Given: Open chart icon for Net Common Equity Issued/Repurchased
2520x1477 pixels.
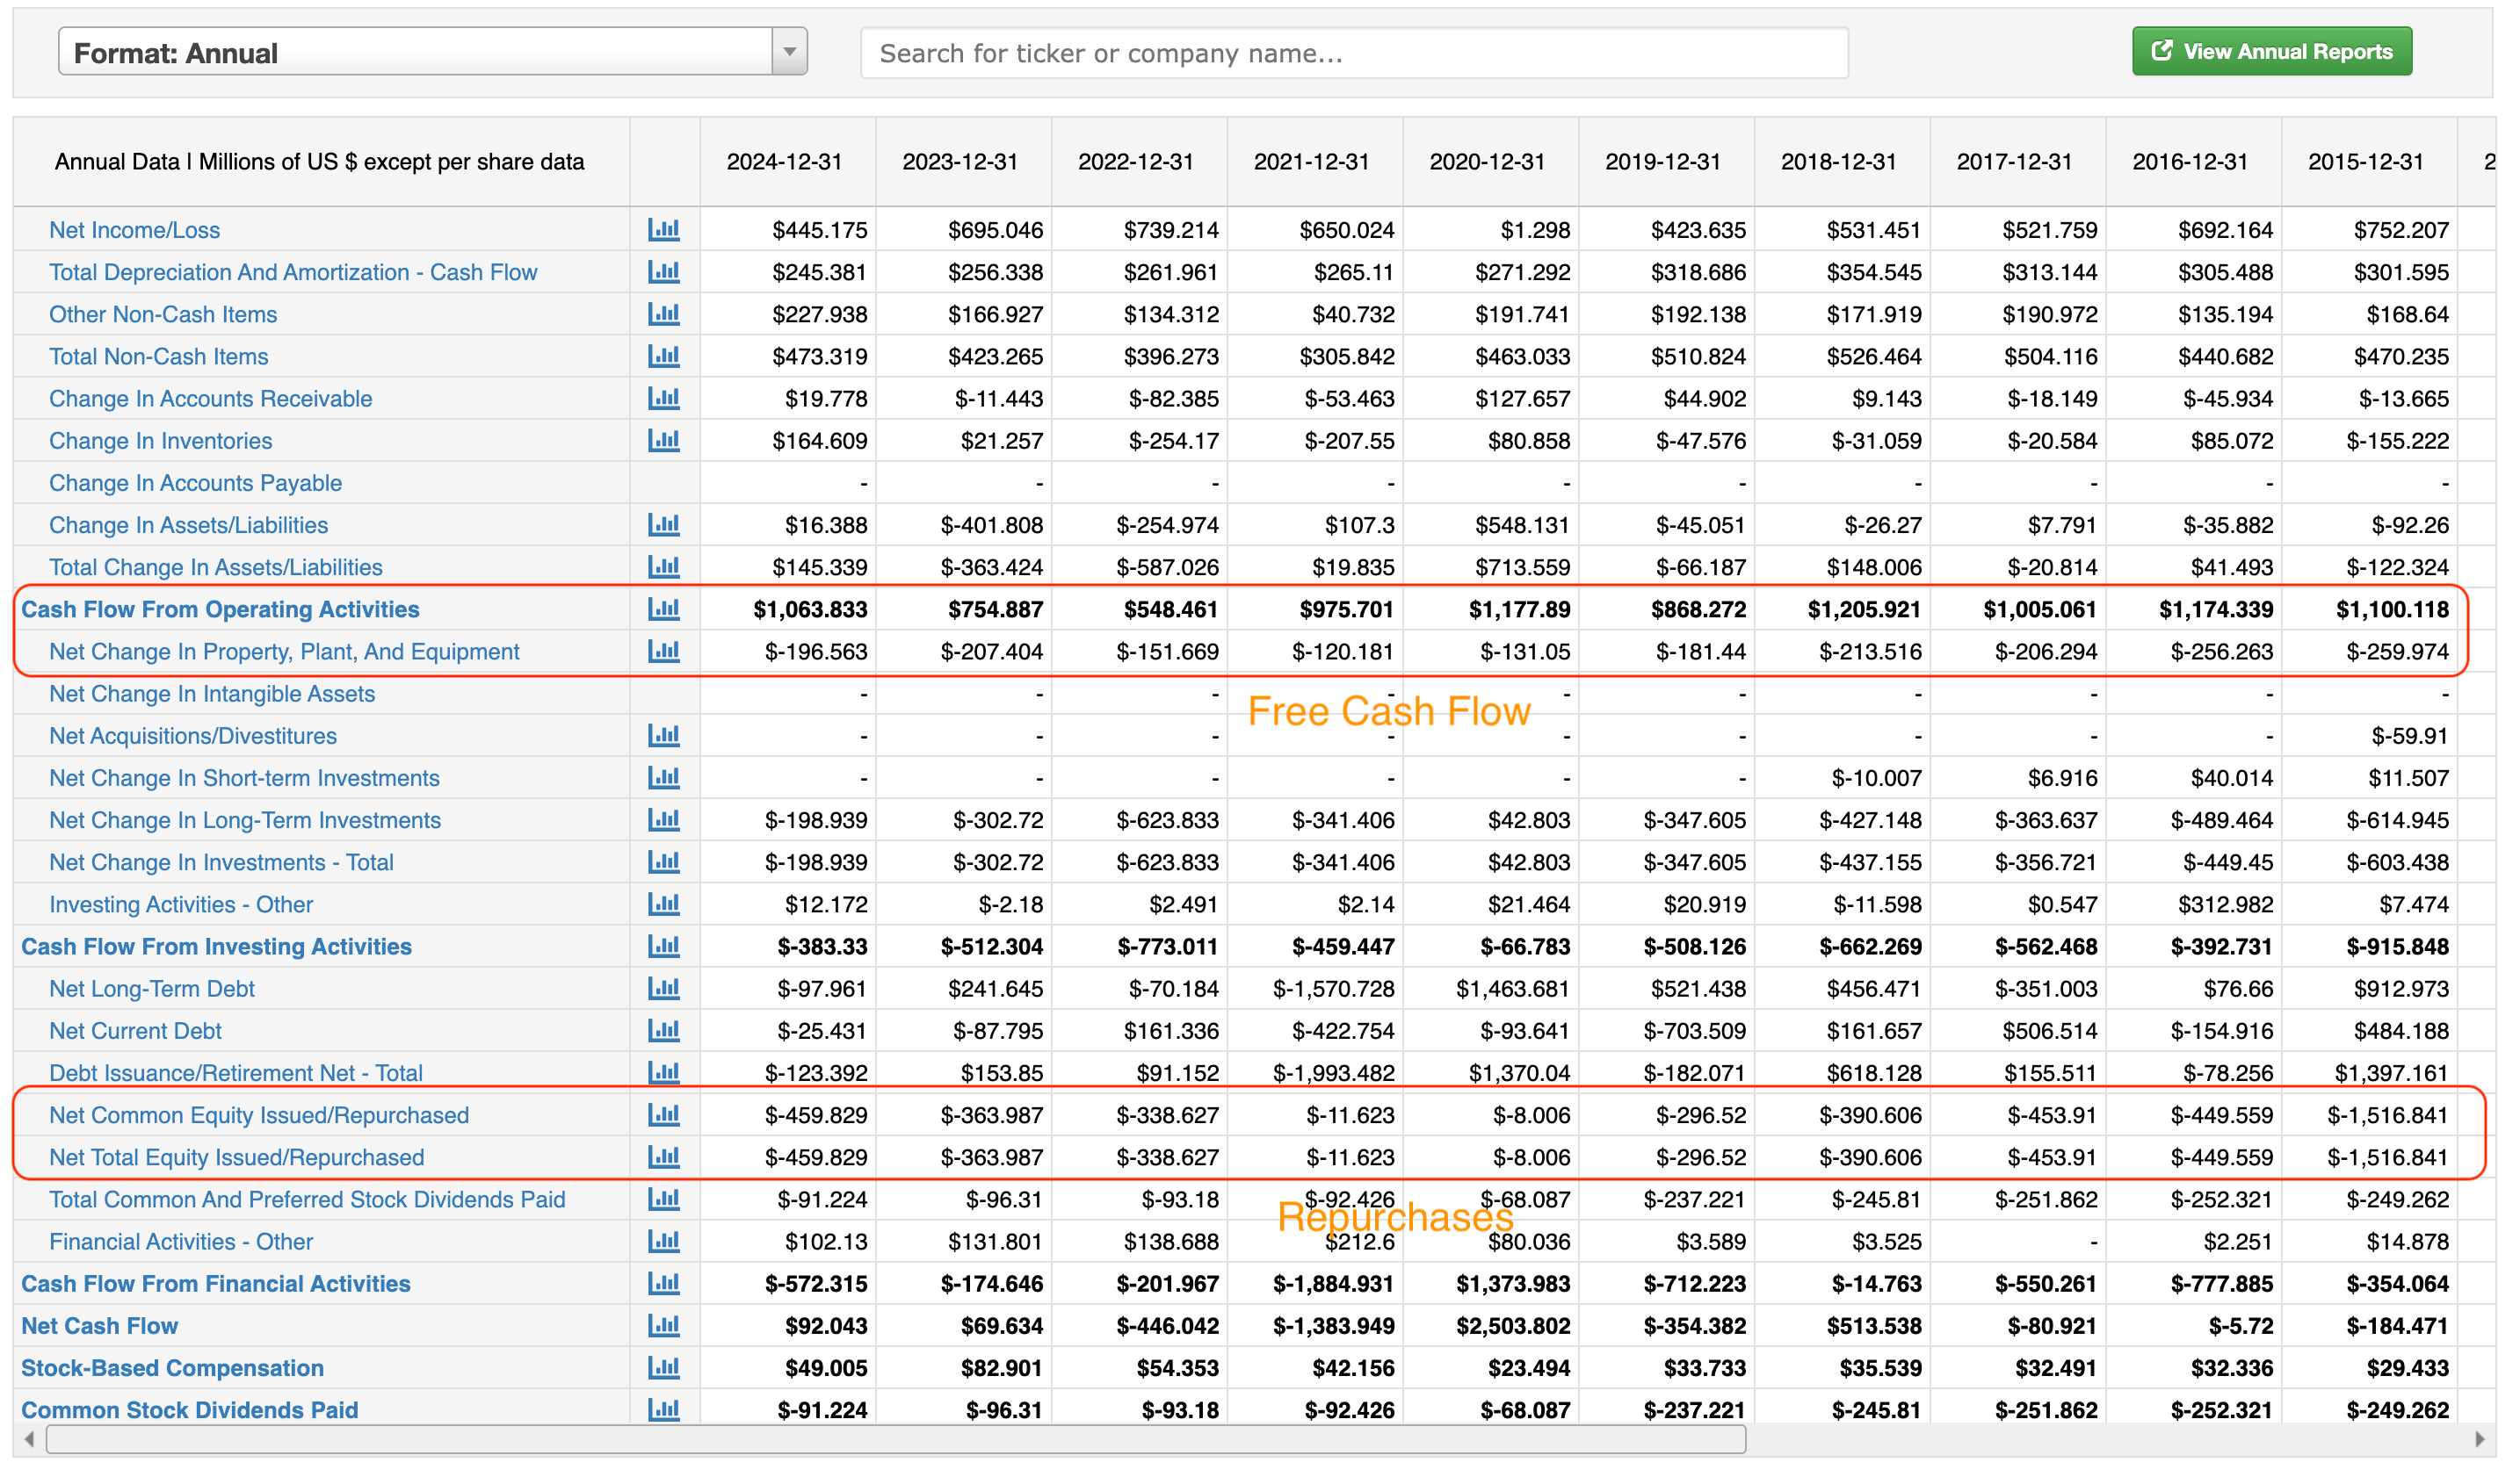Looking at the screenshot, I should (x=663, y=1115).
